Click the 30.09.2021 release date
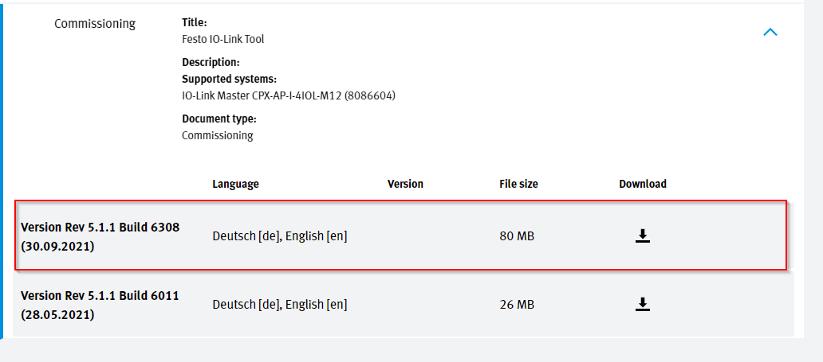Image resolution: width=823 pixels, height=362 pixels. point(57,246)
